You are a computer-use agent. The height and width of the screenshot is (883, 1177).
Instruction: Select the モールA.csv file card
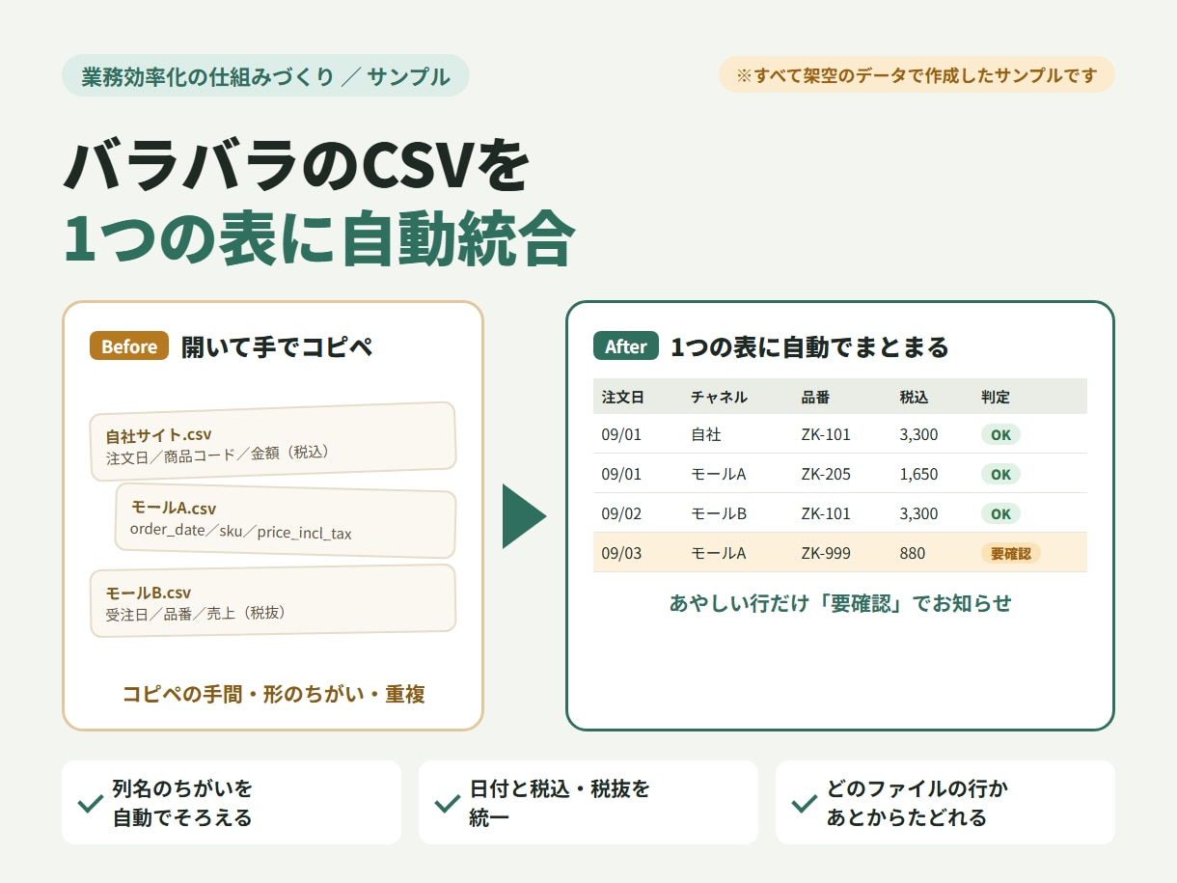point(286,522)
